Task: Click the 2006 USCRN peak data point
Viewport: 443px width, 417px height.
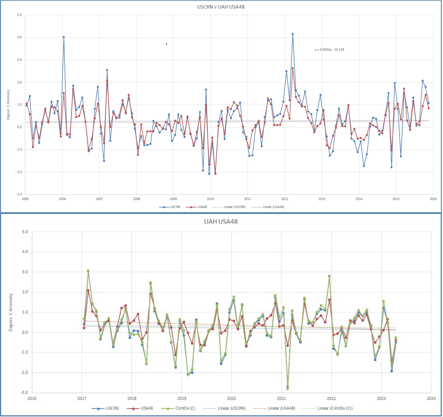Action: 64,37
